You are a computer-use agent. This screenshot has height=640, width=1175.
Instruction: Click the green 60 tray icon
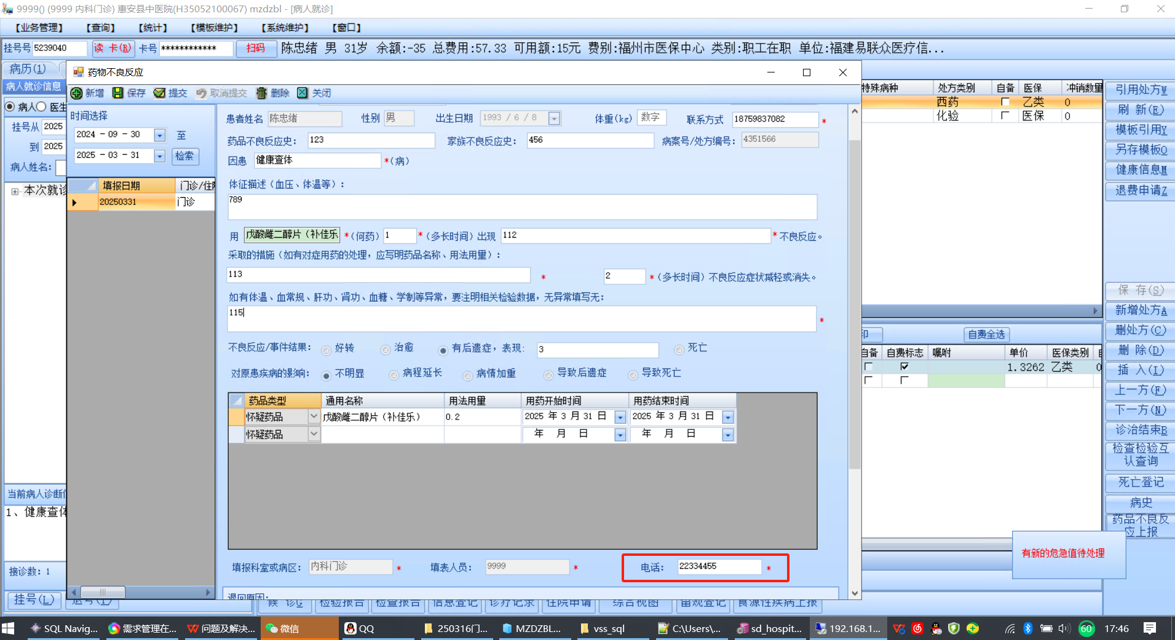pyautogui.click(x=1086, y=628)
